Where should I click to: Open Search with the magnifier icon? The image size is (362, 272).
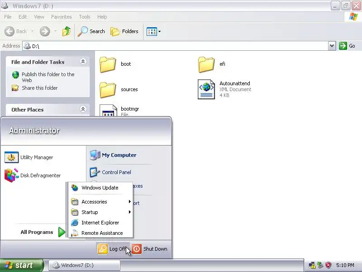coord(91,31)
